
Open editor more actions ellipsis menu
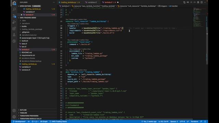(x=205, y=2)
